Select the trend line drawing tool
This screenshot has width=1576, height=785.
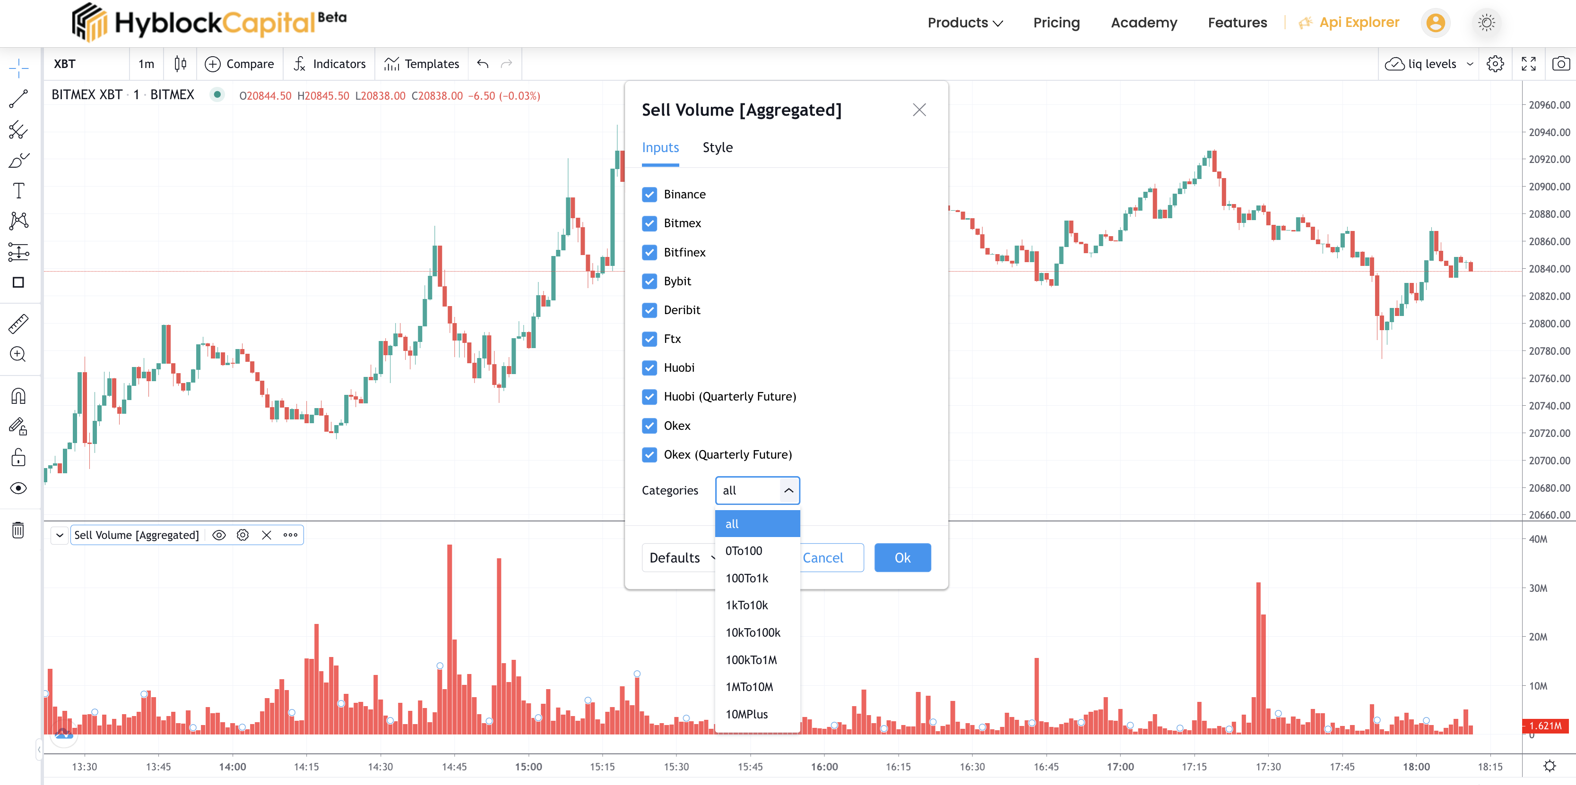click(x=18, y=98)
